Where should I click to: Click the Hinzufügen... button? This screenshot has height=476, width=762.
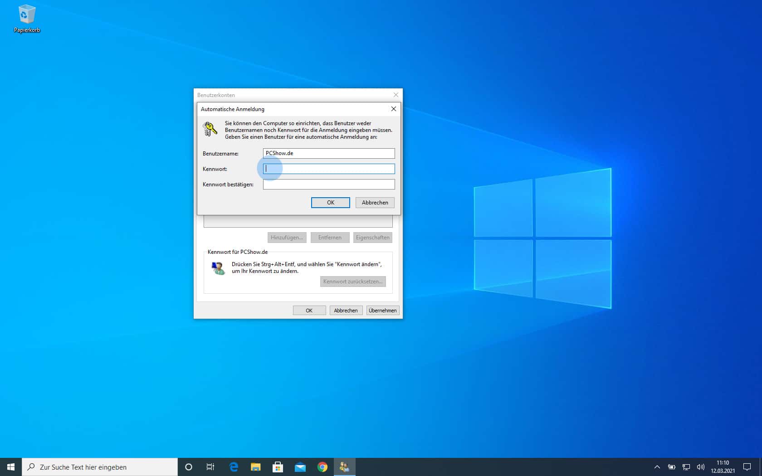(x=287, y=238)
